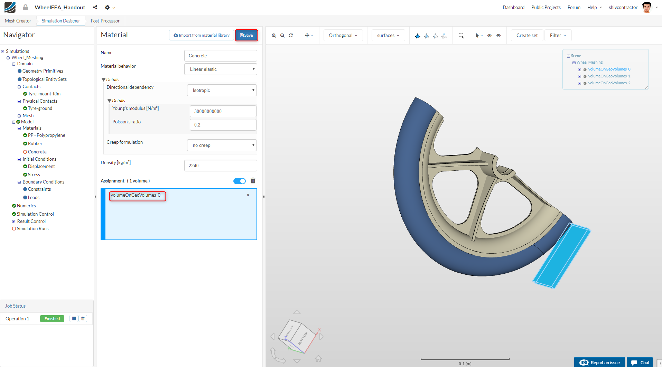The height and width of the screenshot is (367, 662).
Task: Expand the Mesh node in Navigator
Action: pos(19,116)
